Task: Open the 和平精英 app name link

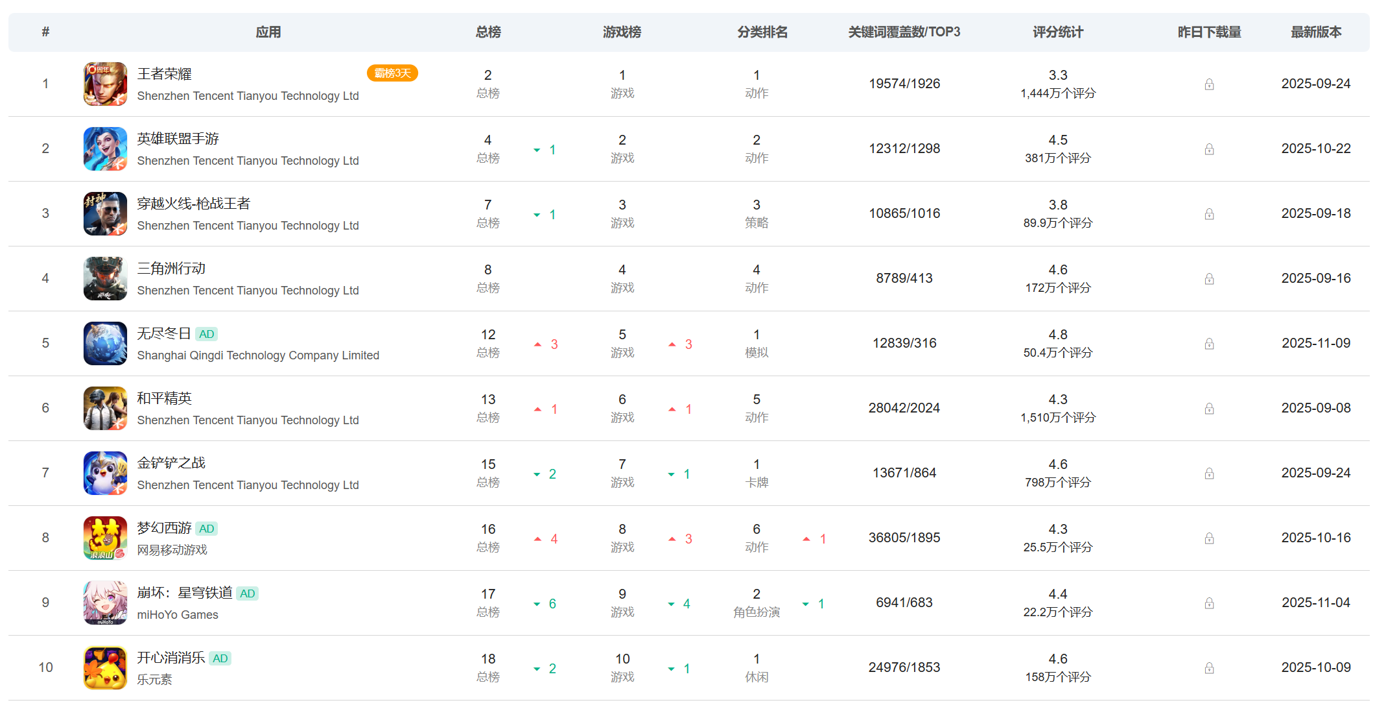Action: (x=164, y=398)
